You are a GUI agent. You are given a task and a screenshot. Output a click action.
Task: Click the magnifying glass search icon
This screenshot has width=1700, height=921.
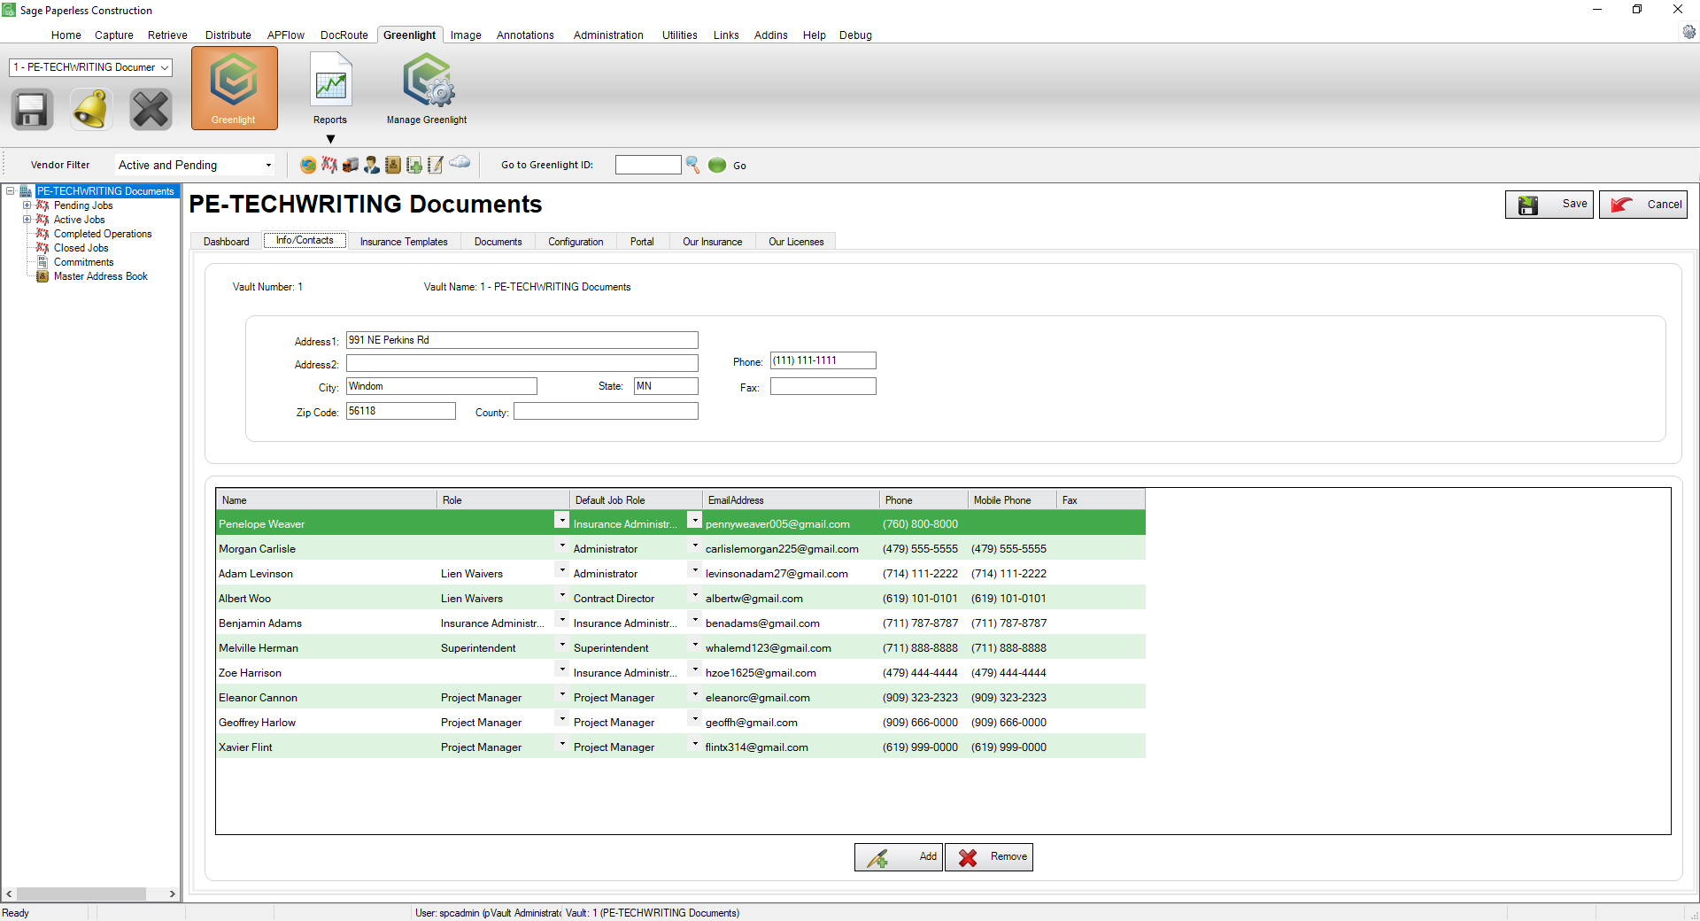[692, 165]
